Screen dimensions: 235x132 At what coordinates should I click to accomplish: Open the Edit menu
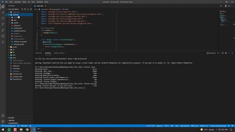point(11,2)
